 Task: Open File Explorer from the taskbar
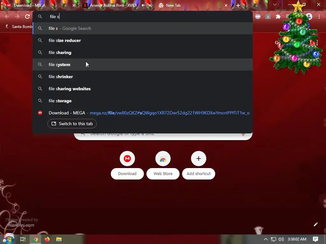pyautogui.click(x=59, y=239)
